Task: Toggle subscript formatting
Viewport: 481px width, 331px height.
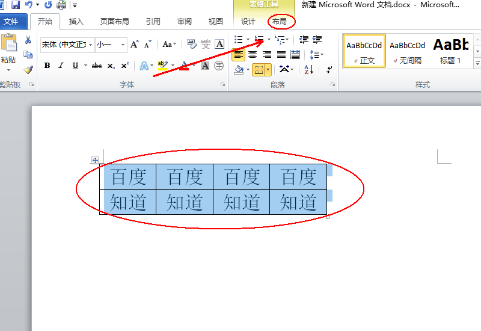Action: pos(111,66)
